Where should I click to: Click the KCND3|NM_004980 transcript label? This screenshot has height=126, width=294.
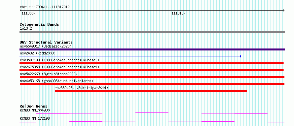(35, 110)
